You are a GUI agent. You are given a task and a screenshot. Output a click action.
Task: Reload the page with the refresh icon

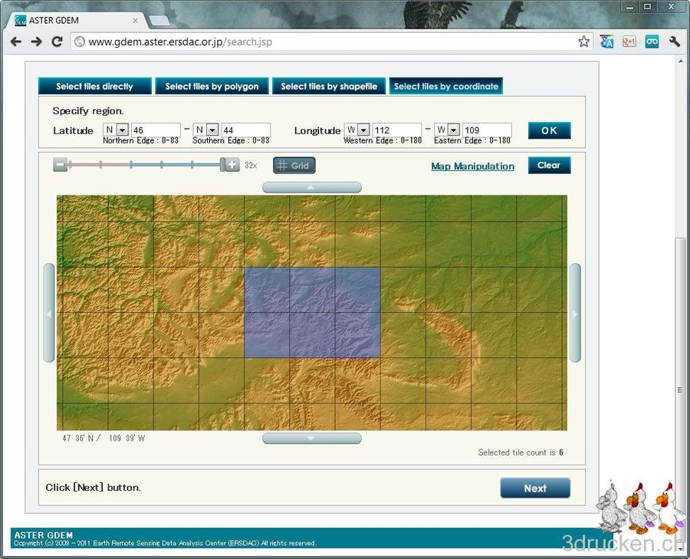(57, 42)
